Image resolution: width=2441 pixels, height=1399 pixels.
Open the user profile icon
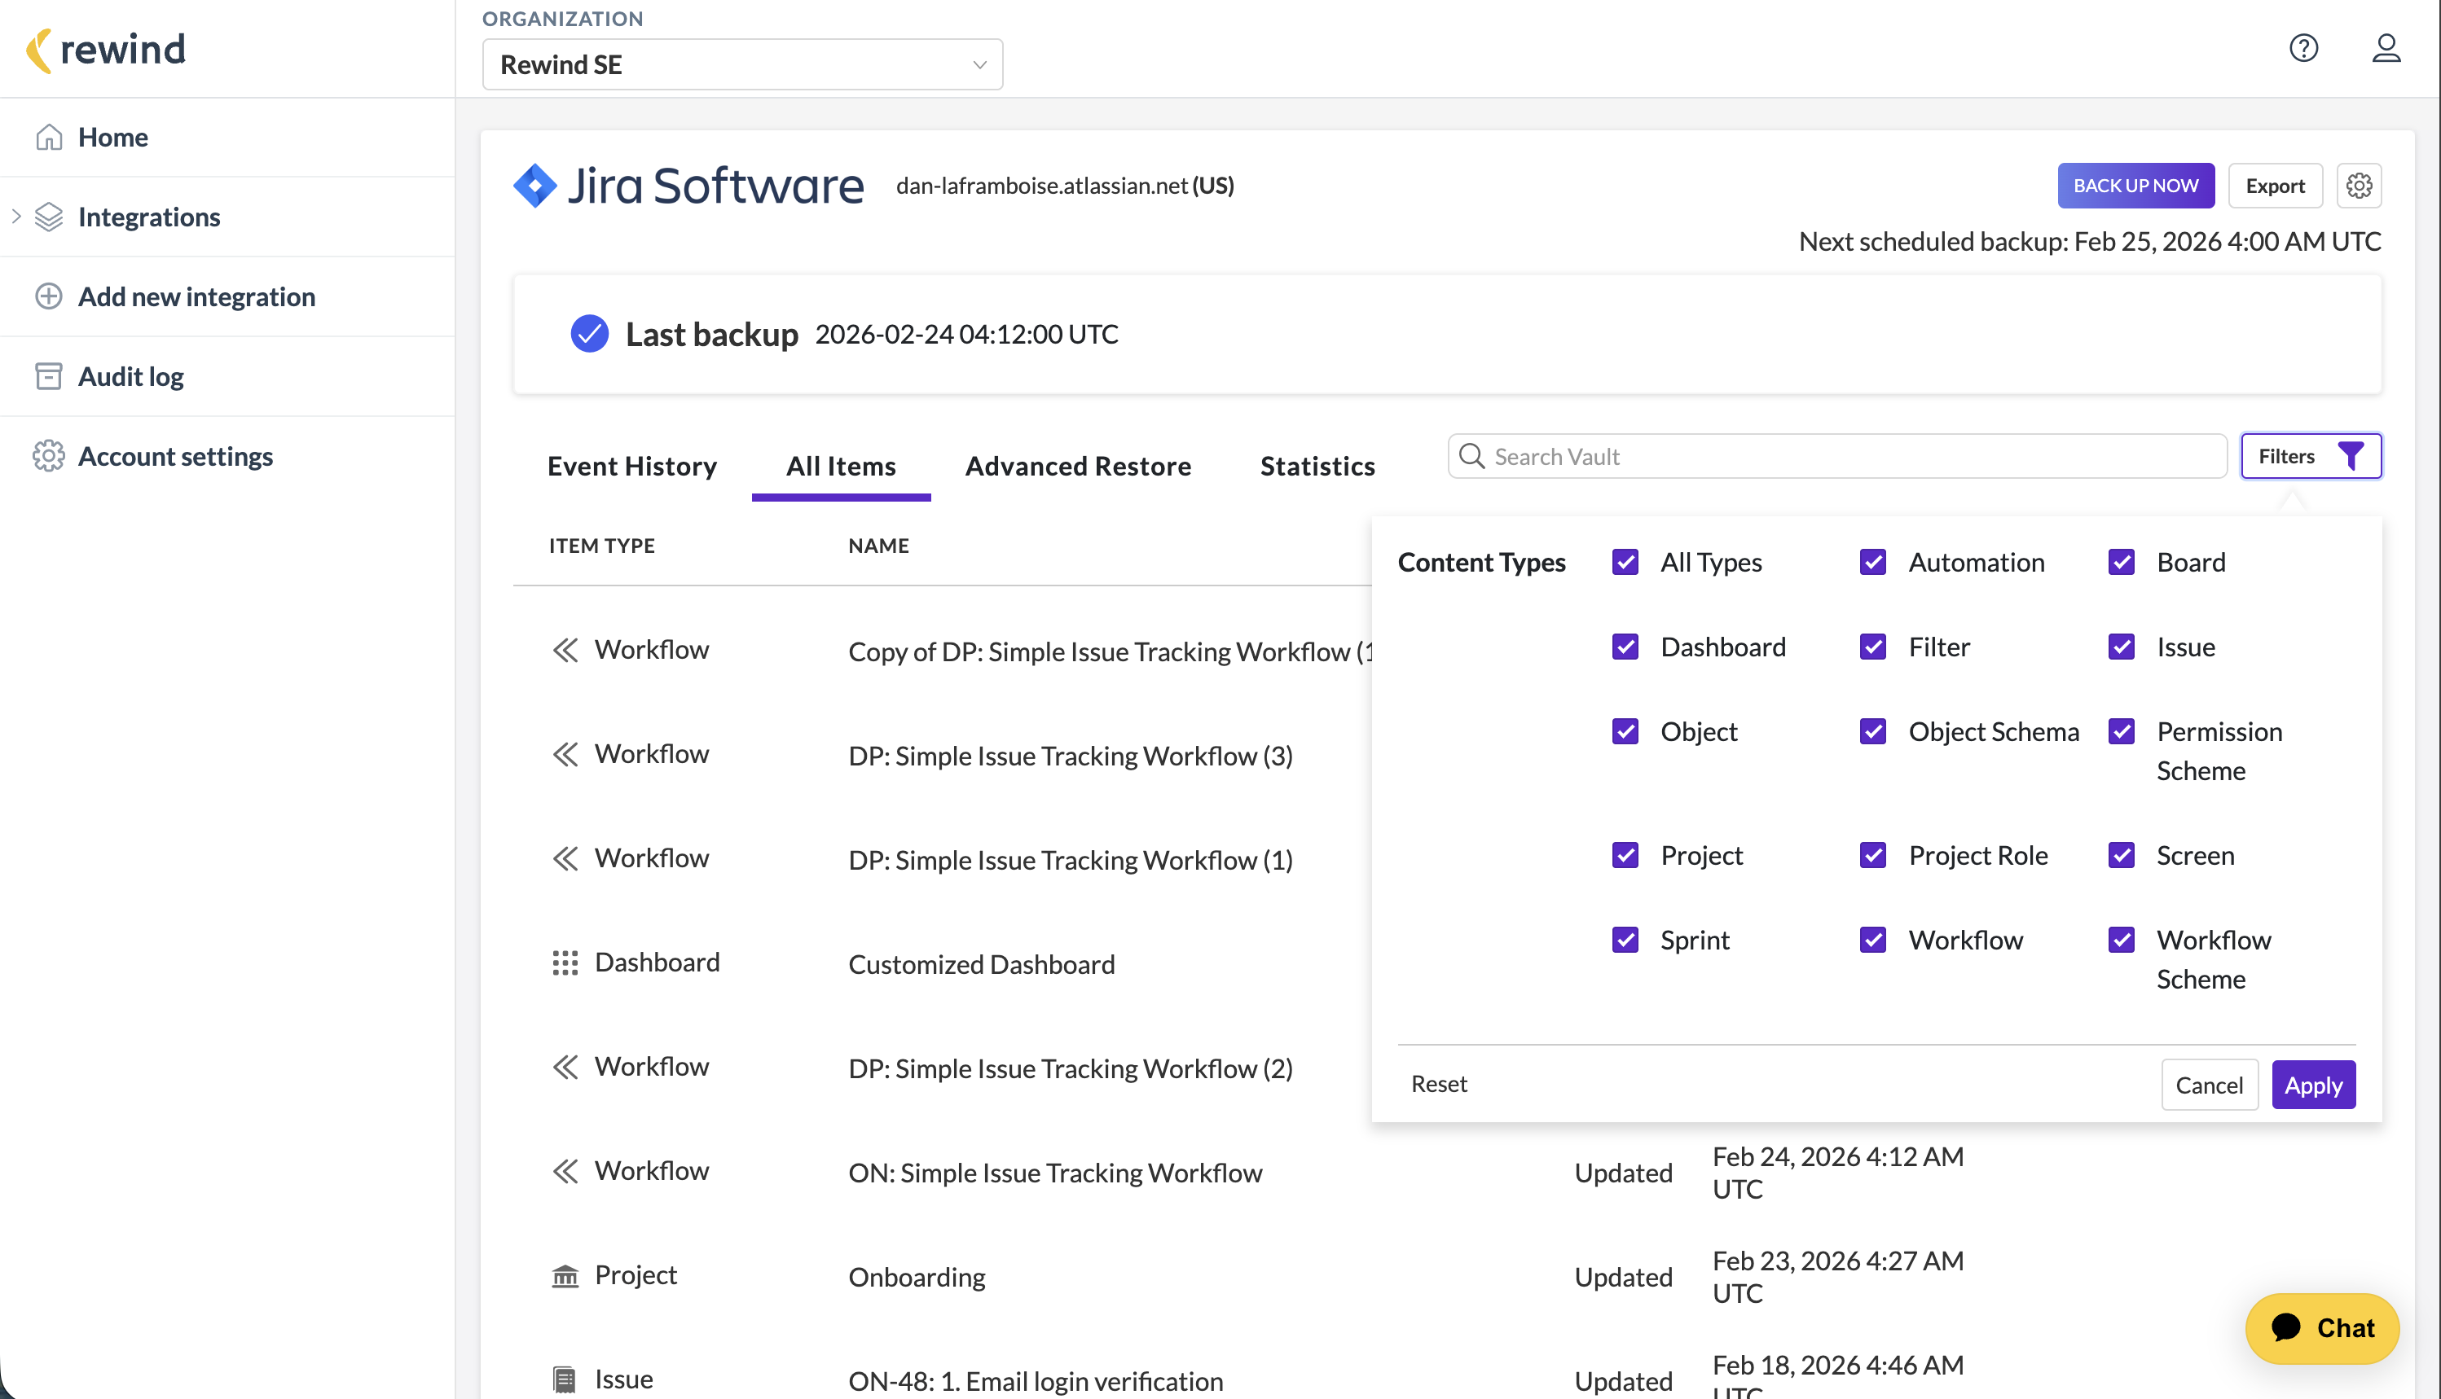coord(2386,48)
